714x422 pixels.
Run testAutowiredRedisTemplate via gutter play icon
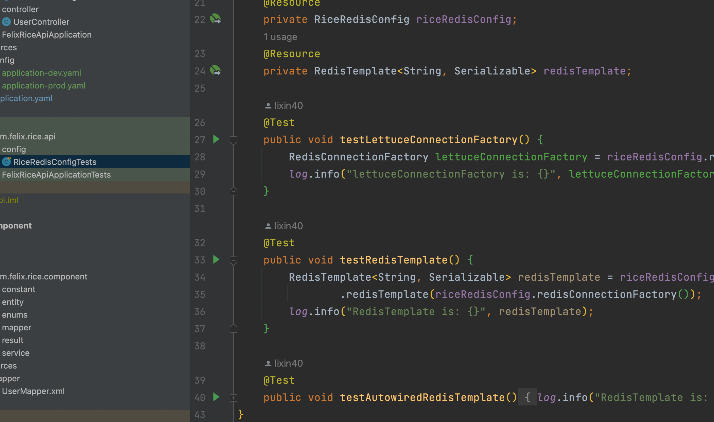point(216,397)
